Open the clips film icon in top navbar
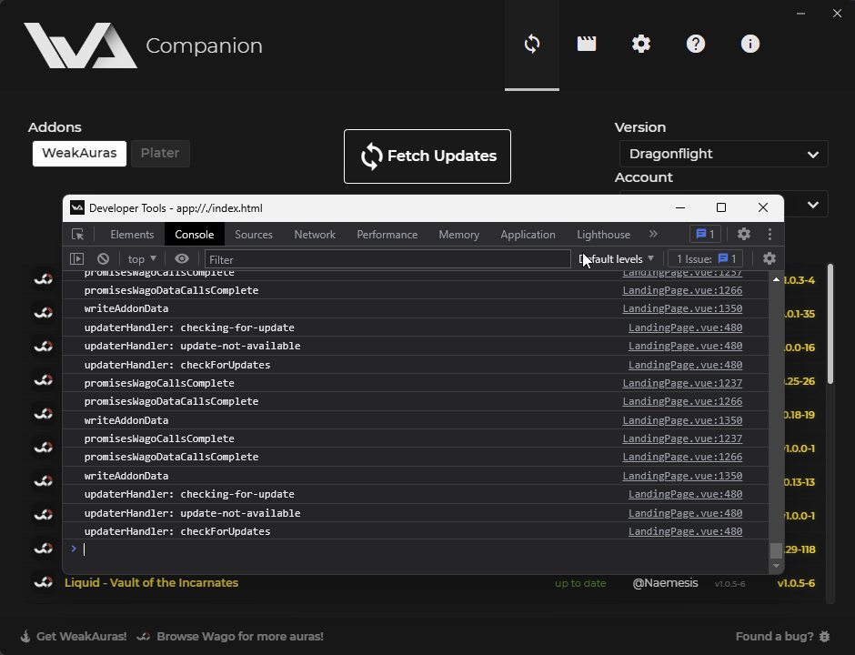The height and width of the screenshot is (655, 855). 586,43
